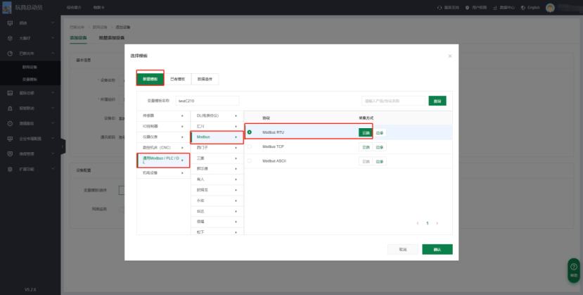Click the user avatar in top bar

point(550,7)
